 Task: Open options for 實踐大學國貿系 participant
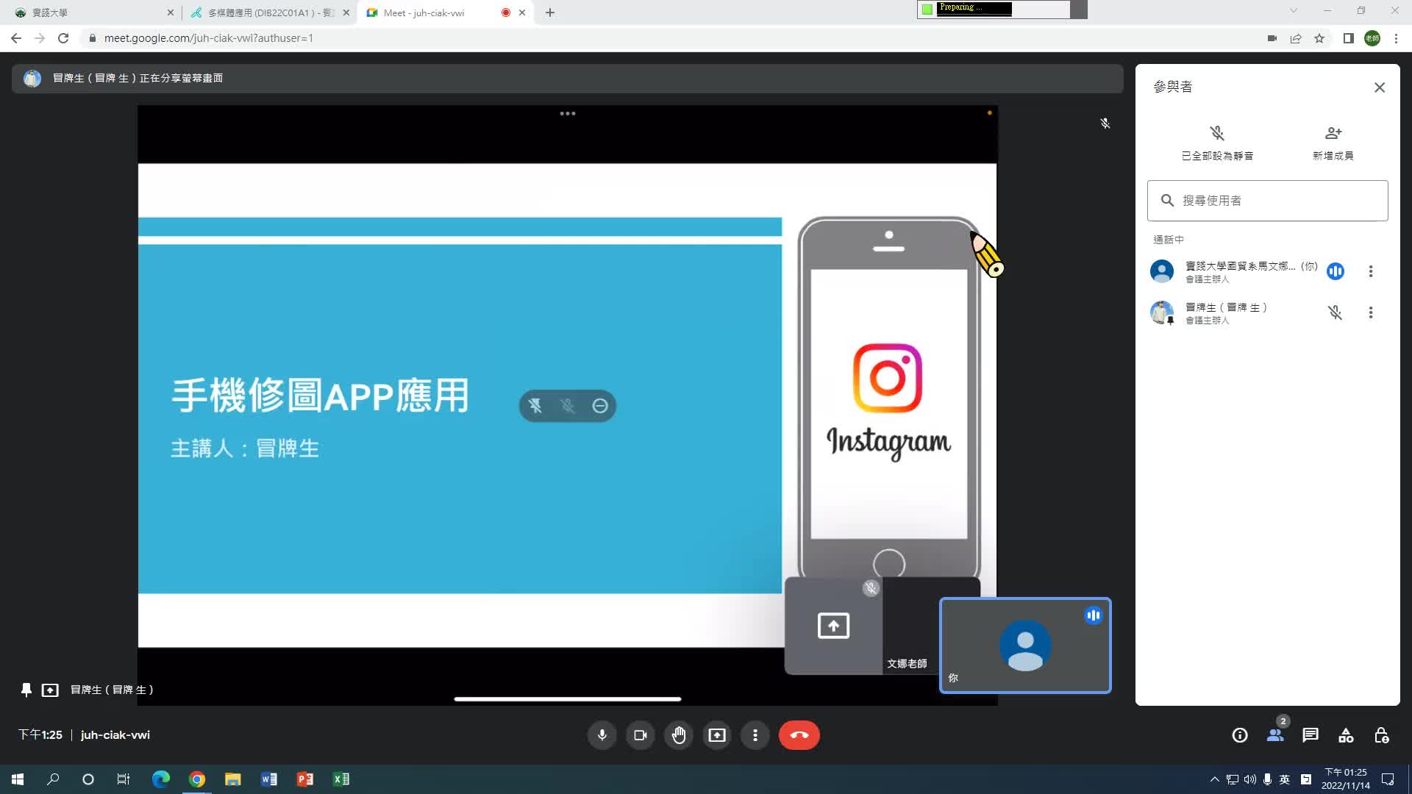[1370, 271]
